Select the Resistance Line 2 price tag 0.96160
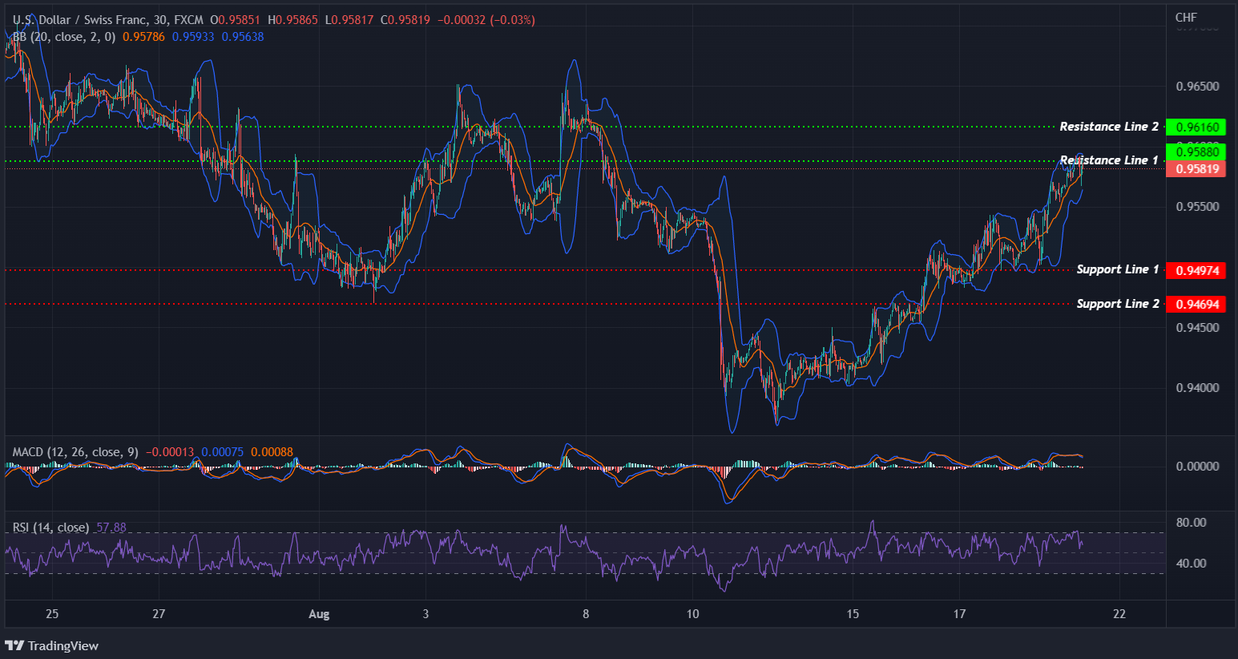This screenshot has width=1238, height=659. click(1196, 127)
